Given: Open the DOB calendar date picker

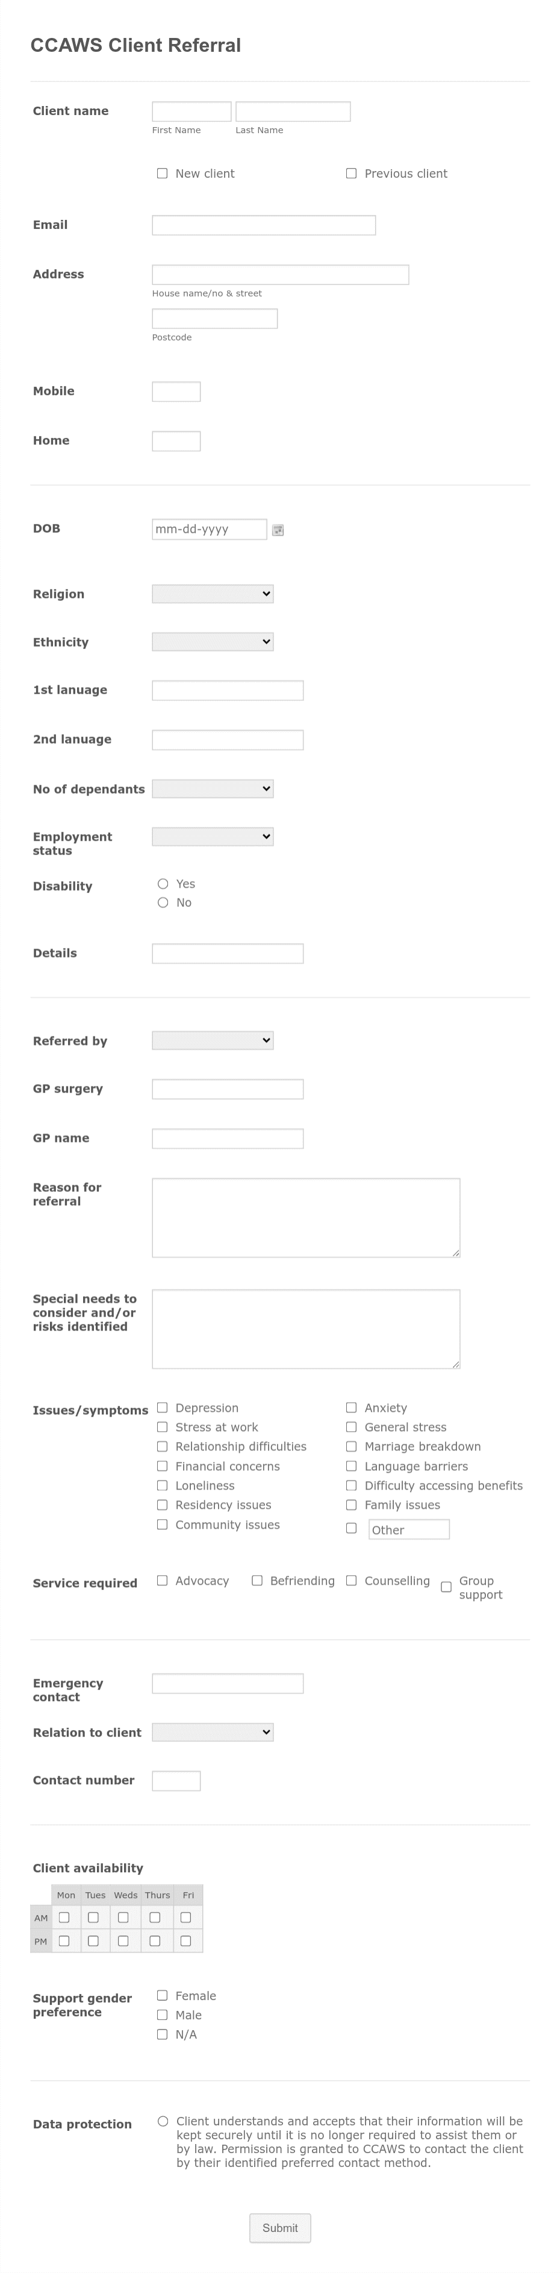Looking at the screenshot, I should point(279,530).
